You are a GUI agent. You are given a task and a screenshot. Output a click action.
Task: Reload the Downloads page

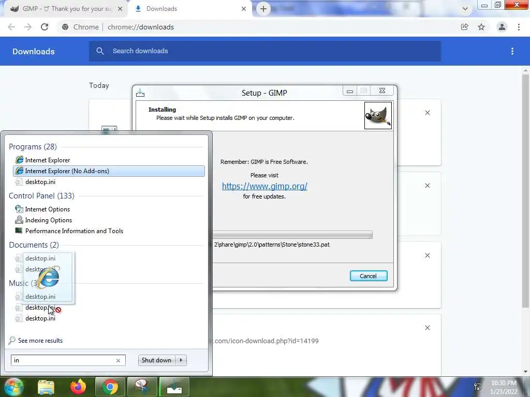pos(45,27)
